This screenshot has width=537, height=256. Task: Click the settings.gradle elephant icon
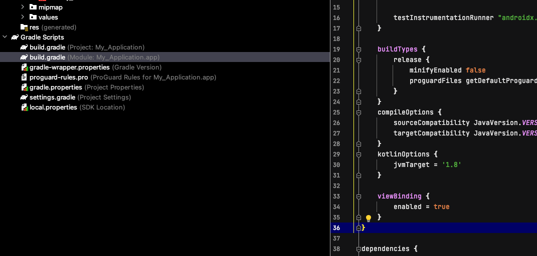[24, 97]
